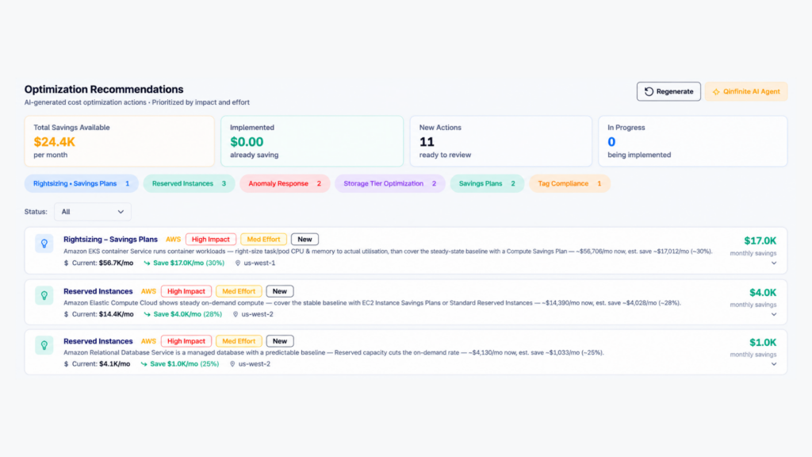Click the New badge on the Rightsizing row
The image size is (812, 457).
(x=304, y=240)
